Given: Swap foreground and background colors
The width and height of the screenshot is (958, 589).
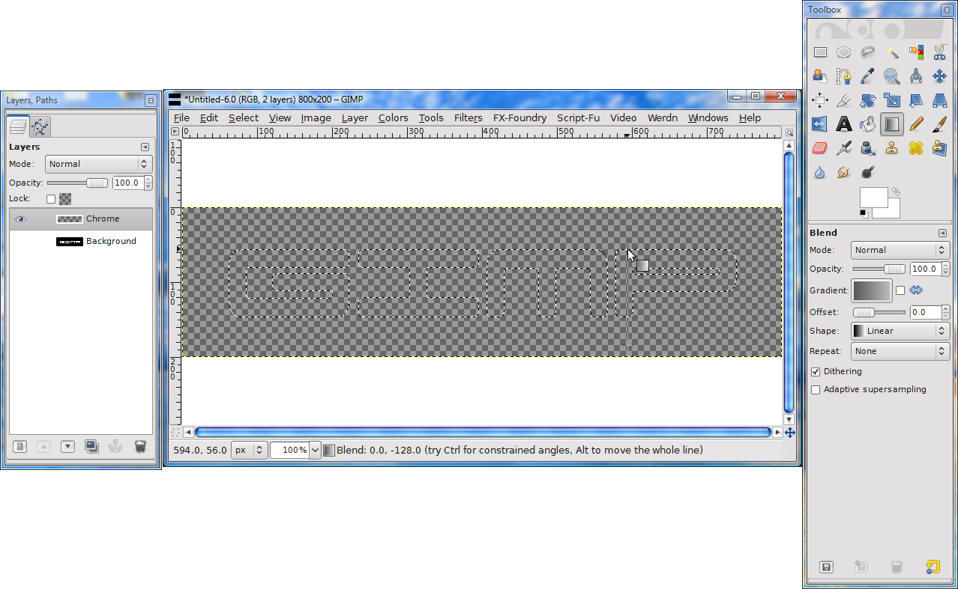Looking at the screenshot, I should tap(895, 192).
